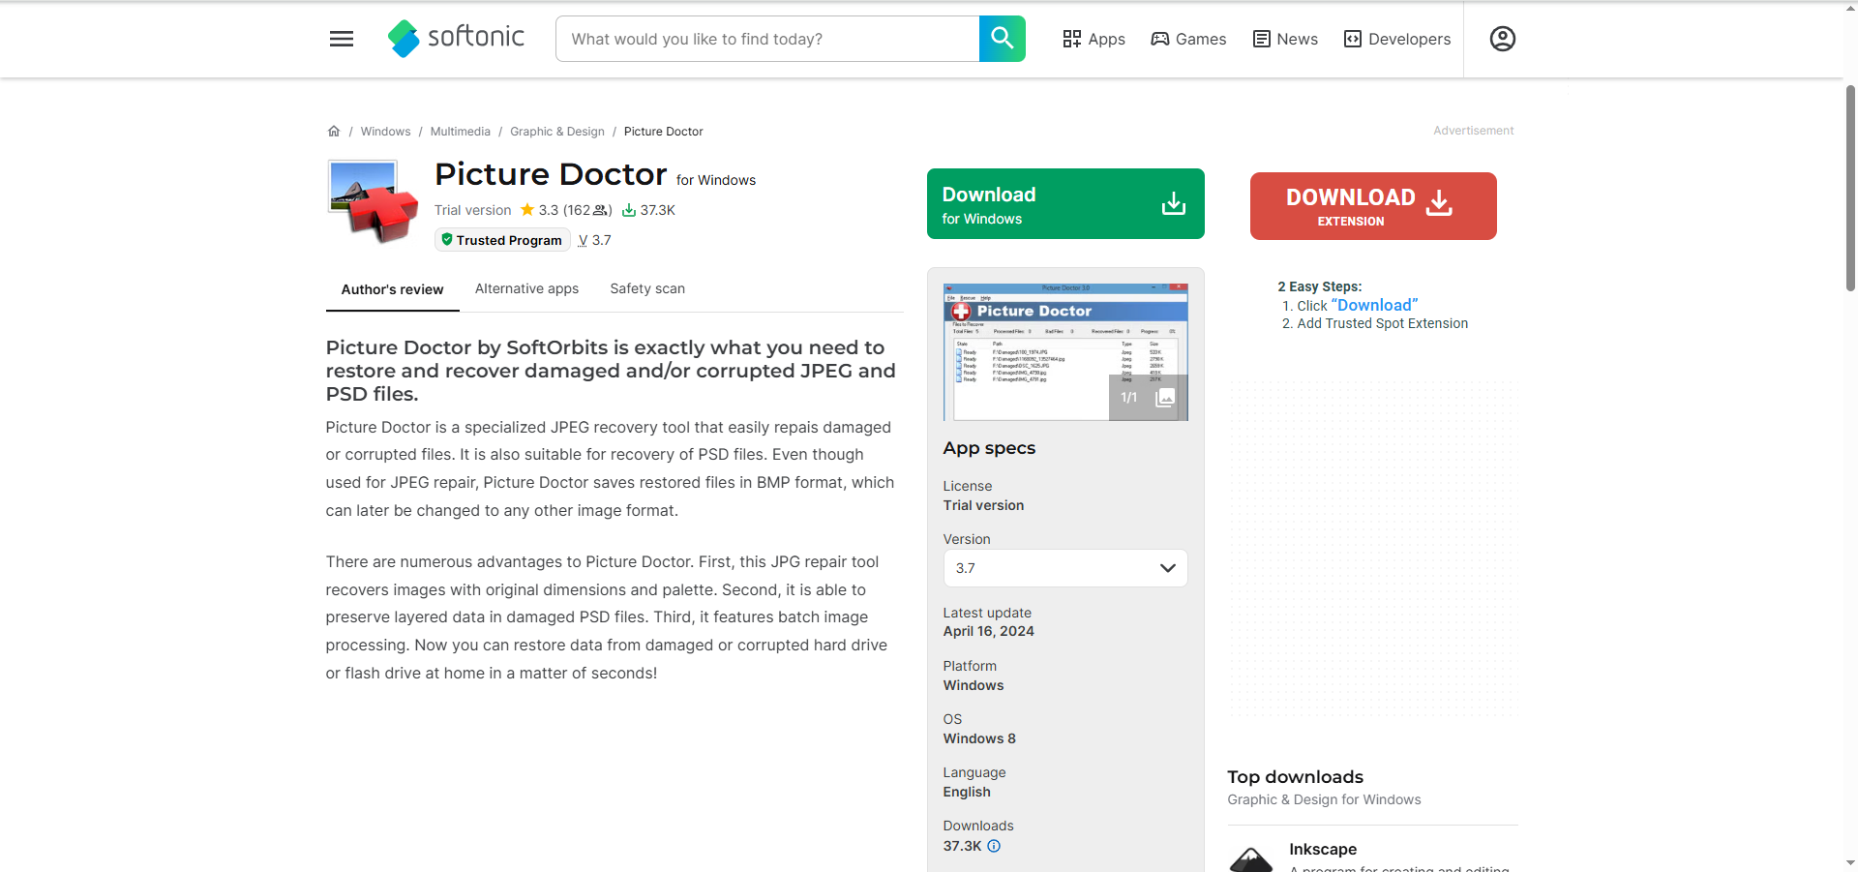Open the hamburger menu icon
The width and height of the screenshot is (1858, 872).
[342, 39]
